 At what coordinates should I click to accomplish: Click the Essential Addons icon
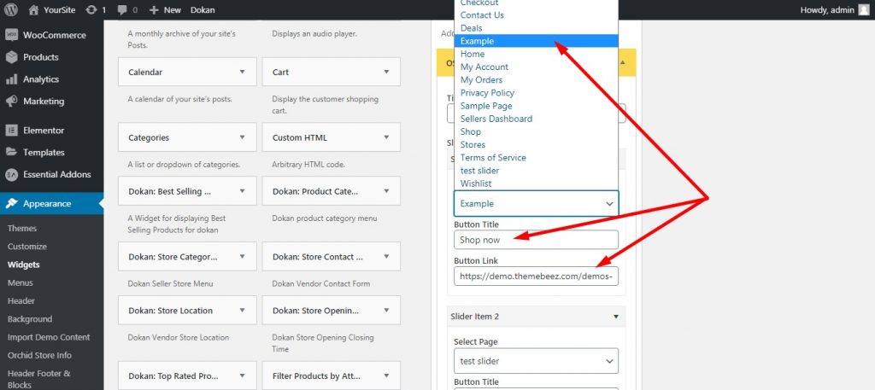tap(12, 175)
